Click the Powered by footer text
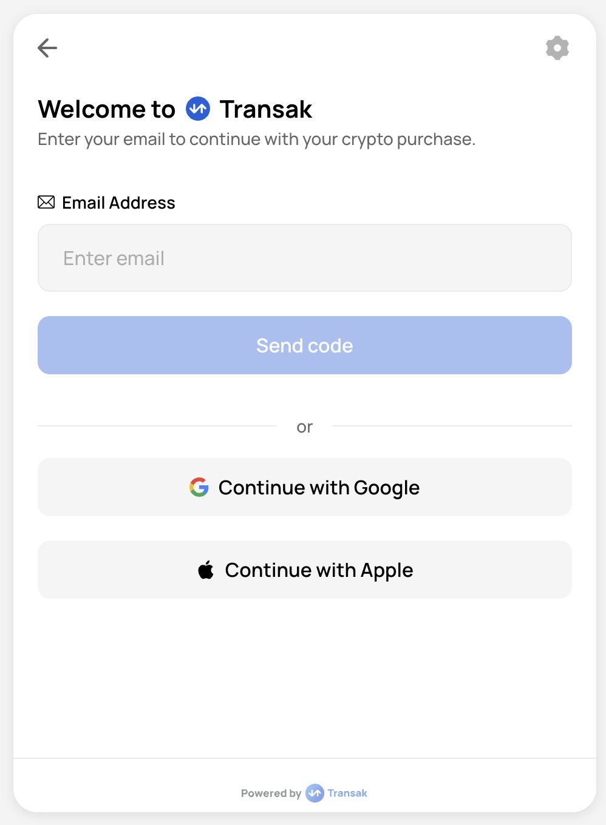Image resolution: width=606 pixels, height=825 pixels. 271,793
